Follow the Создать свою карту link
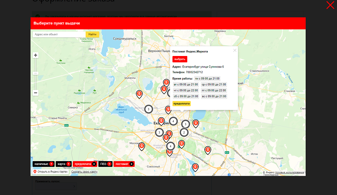Viewport: 337px width, 195px height. pyautogui.click(x=84, y=172)
